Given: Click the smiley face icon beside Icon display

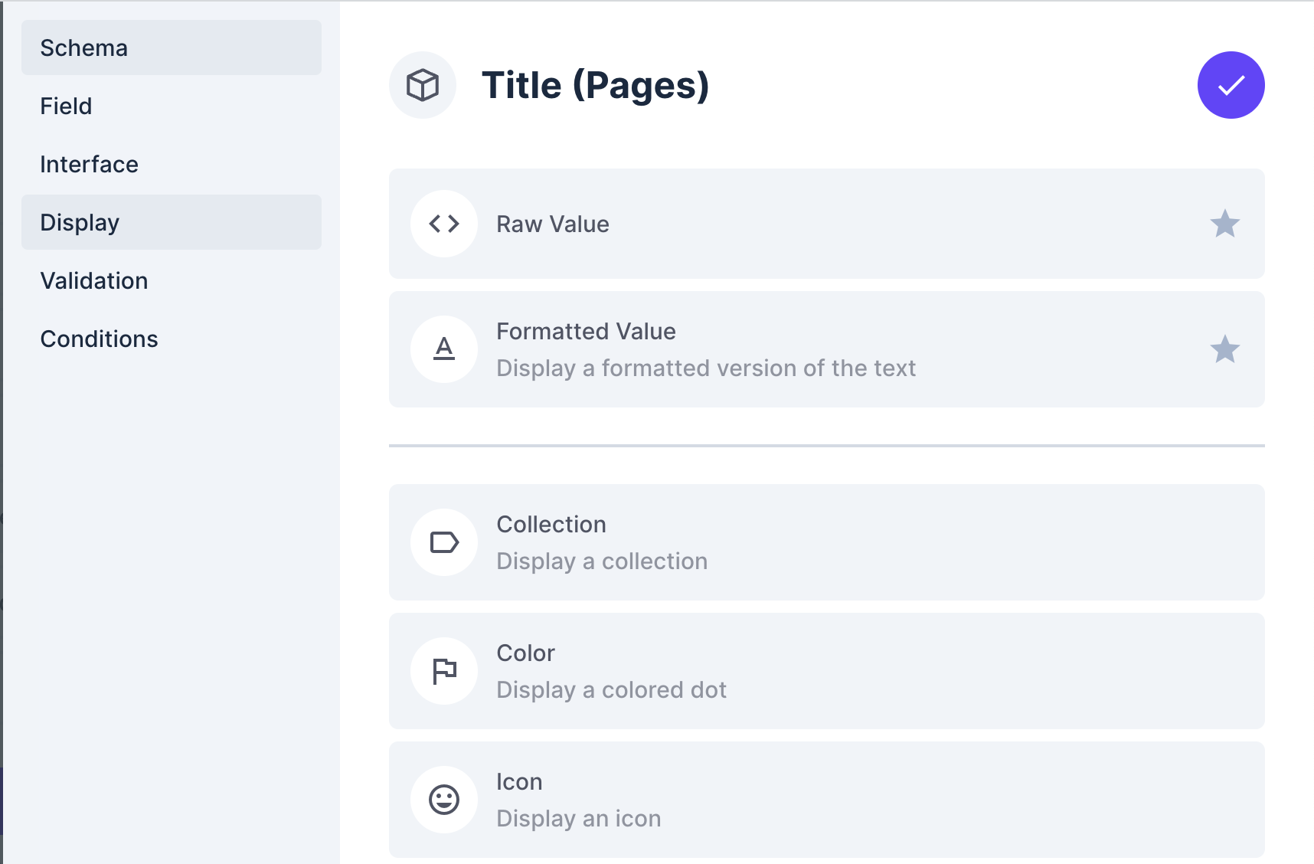Looking at the screenshot, I should point(443,799).
